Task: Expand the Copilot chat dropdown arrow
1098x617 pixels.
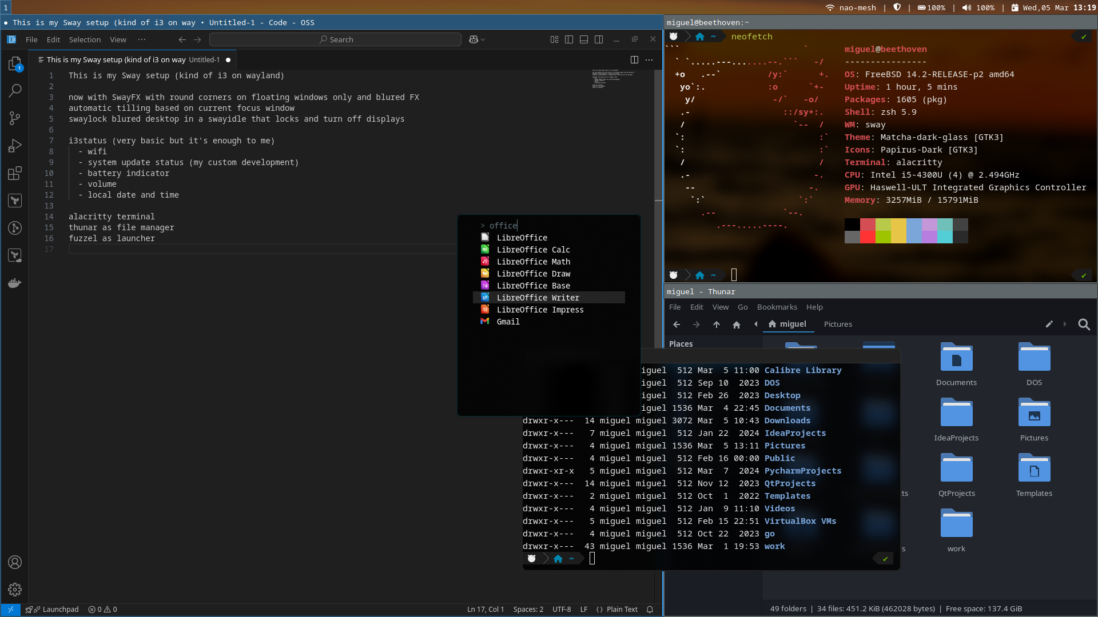Action: coord(483,39)
